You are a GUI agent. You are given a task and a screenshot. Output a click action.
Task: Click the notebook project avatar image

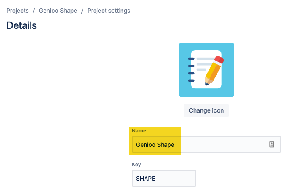[x=206, y=70]
